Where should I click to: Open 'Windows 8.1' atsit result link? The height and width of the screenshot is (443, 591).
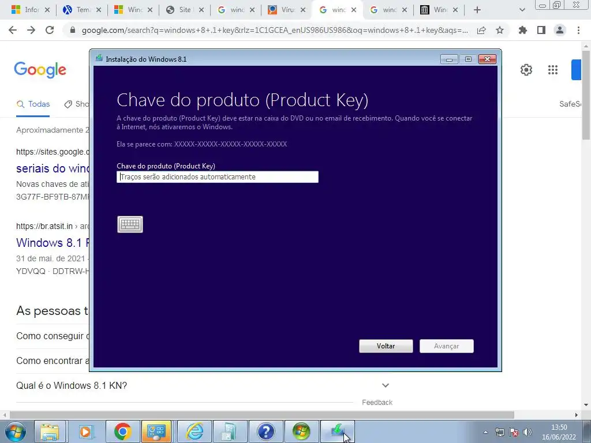(53, 243)
